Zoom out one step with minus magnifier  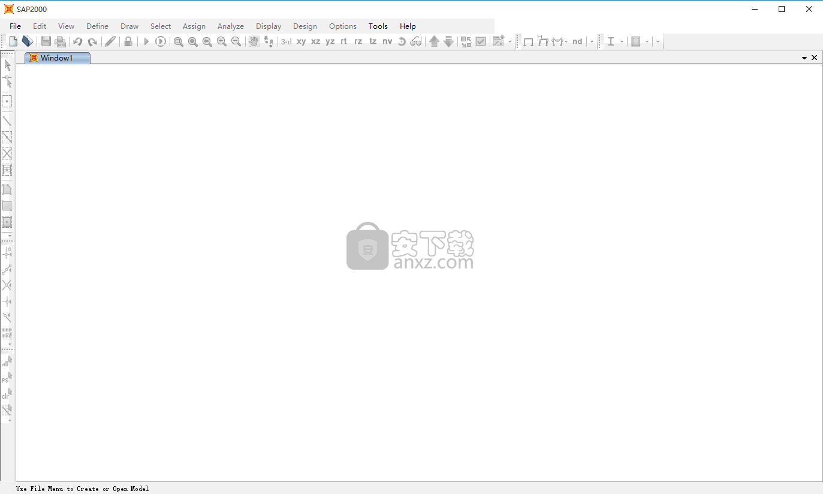click(236, 41)
